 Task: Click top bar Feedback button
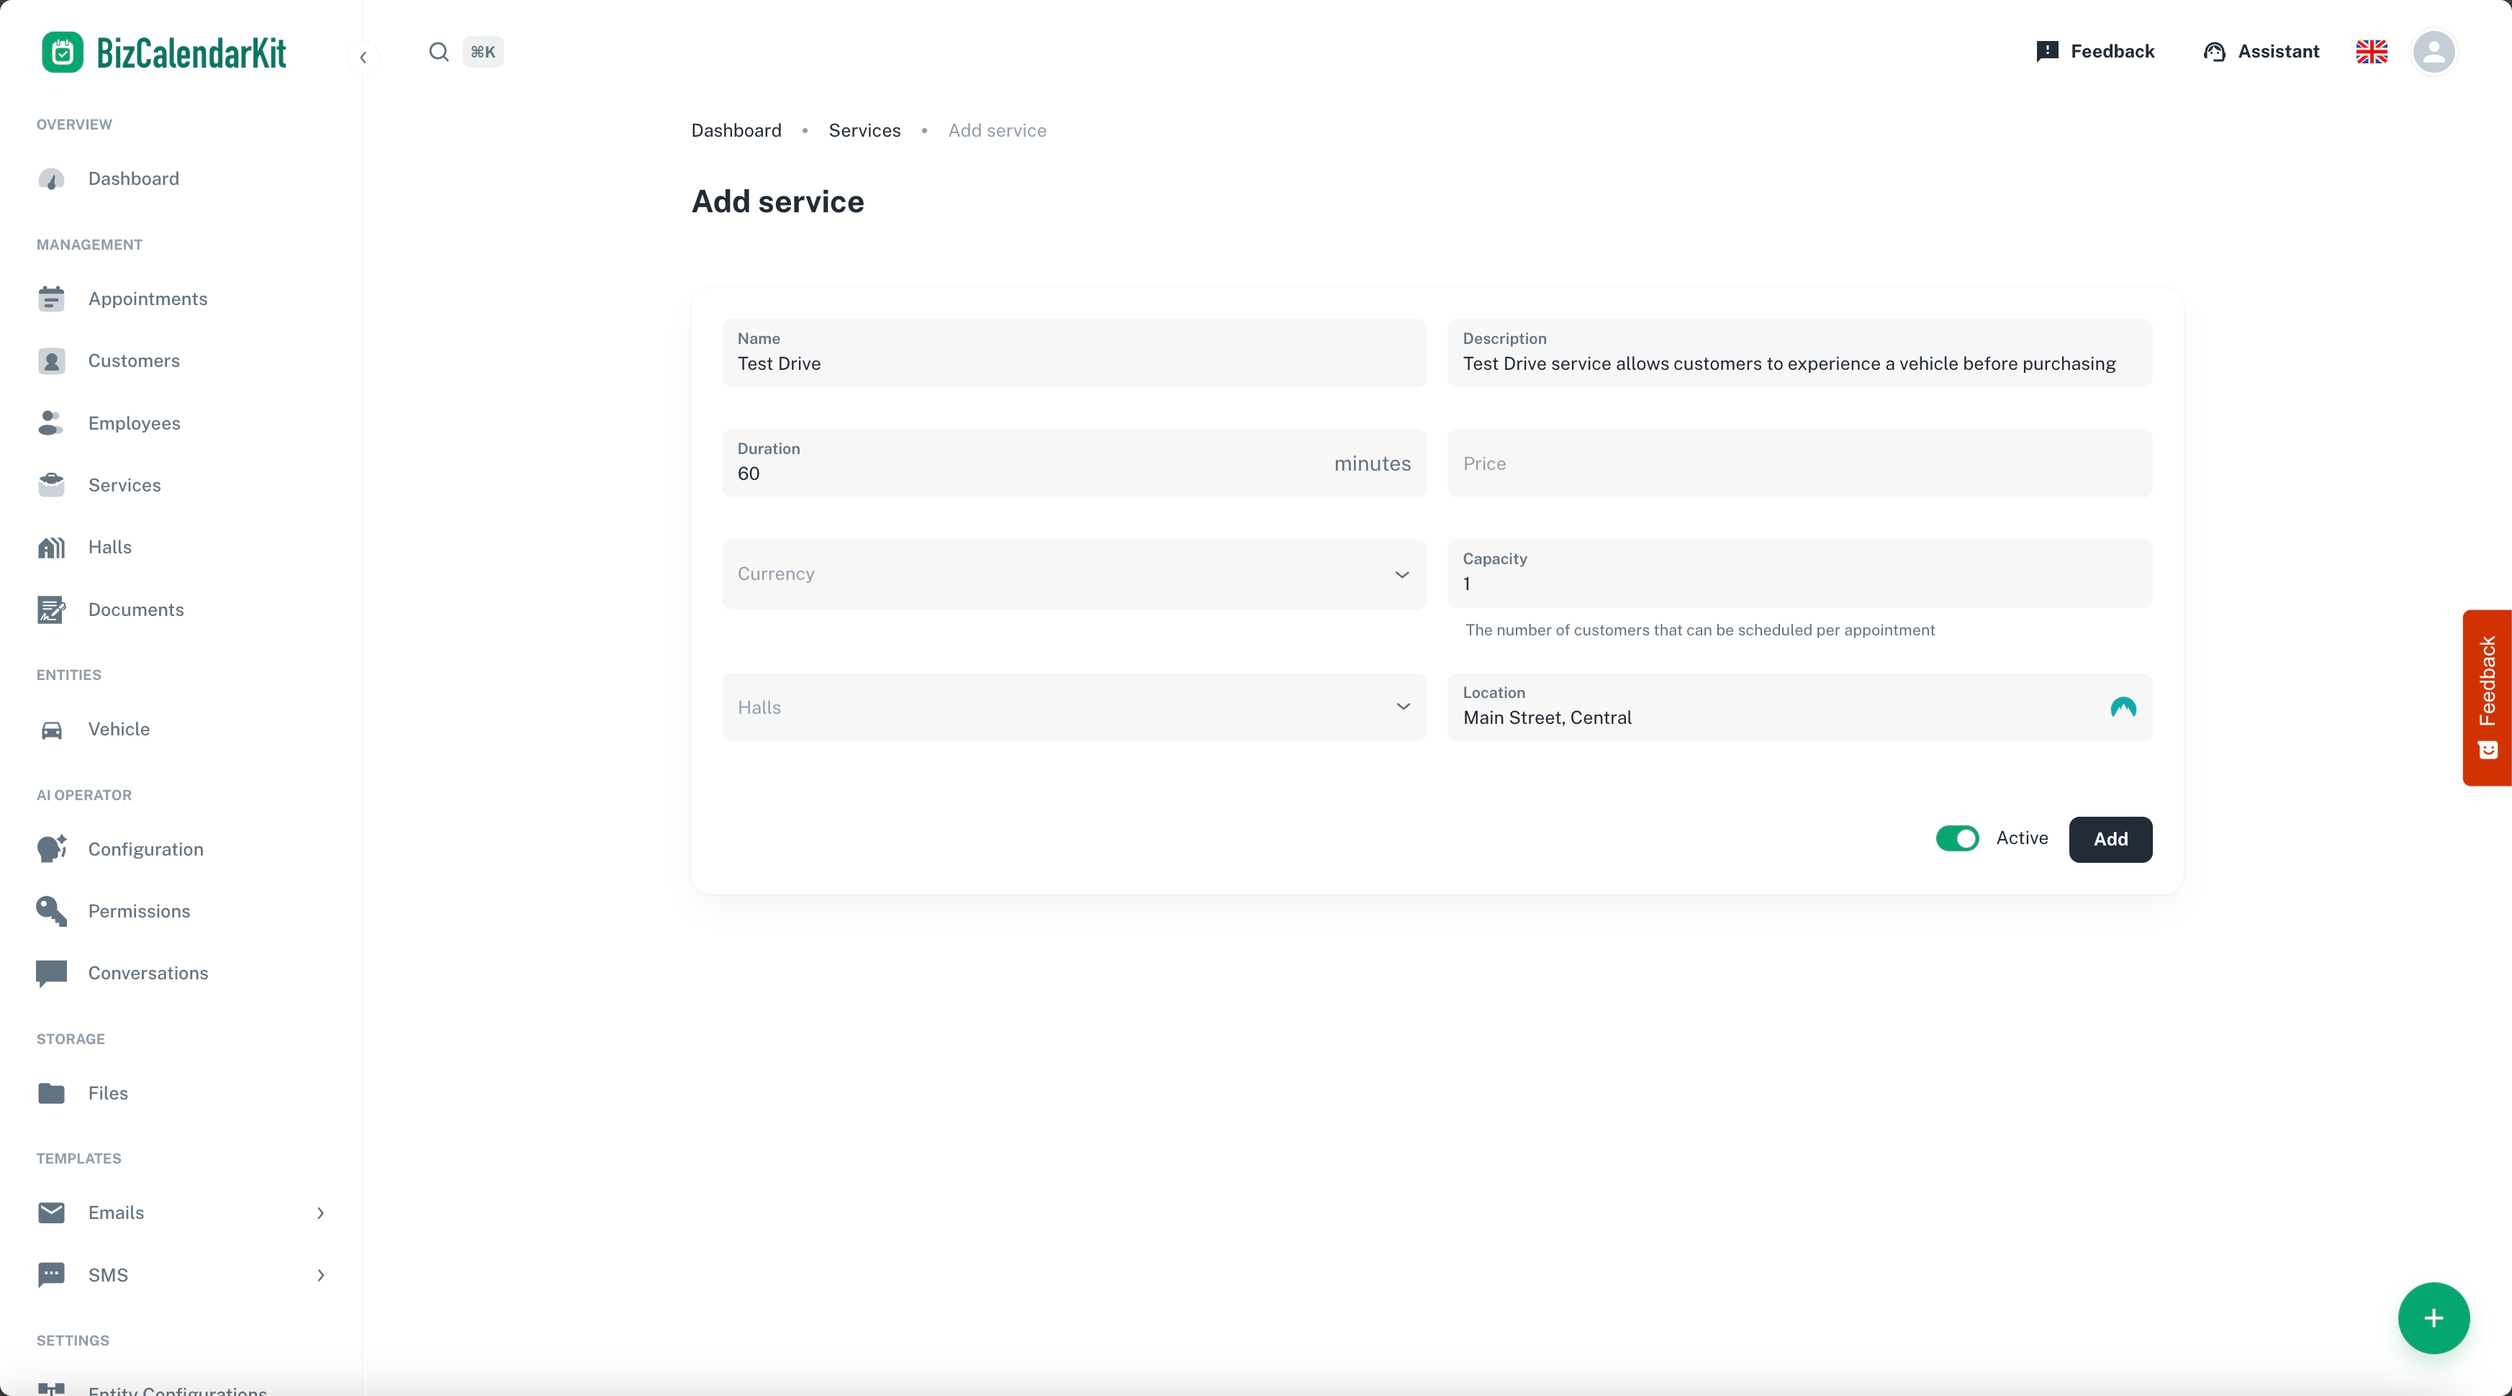click(x=2095, y=52)
